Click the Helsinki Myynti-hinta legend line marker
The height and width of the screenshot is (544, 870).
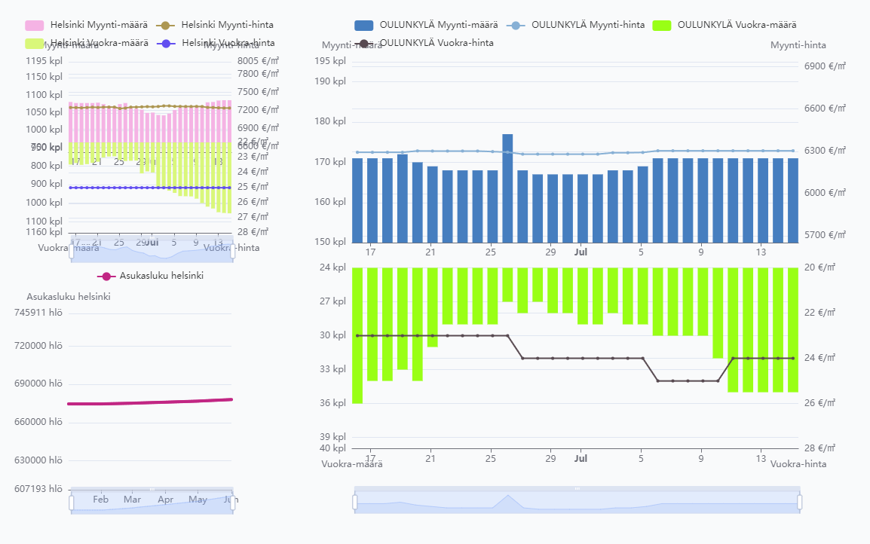click(165, 26)
